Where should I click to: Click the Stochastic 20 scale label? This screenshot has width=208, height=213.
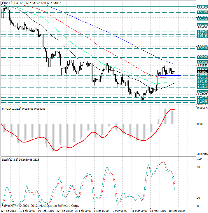tap(199, 198)
